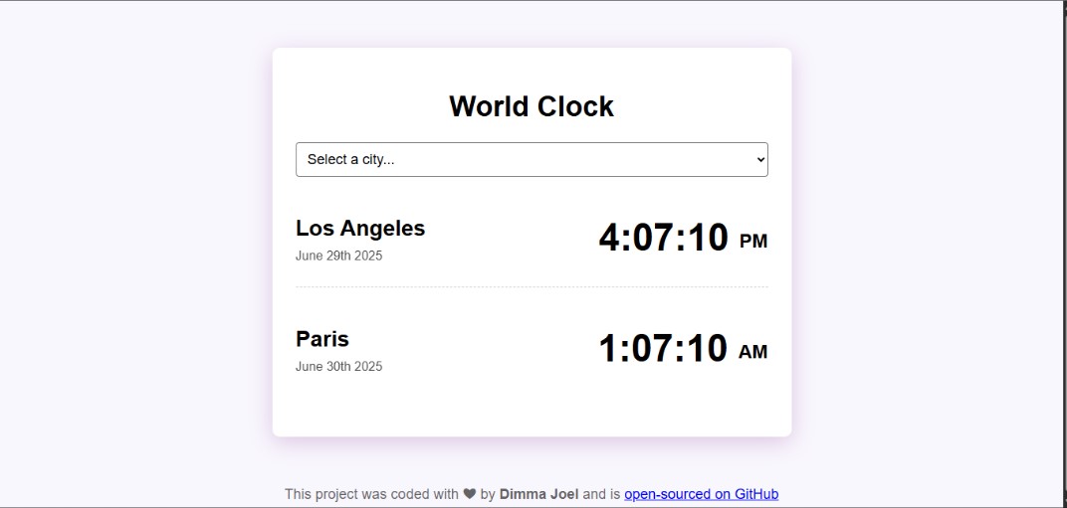Click the PM indicator for Los Angeles

(753, 242)
